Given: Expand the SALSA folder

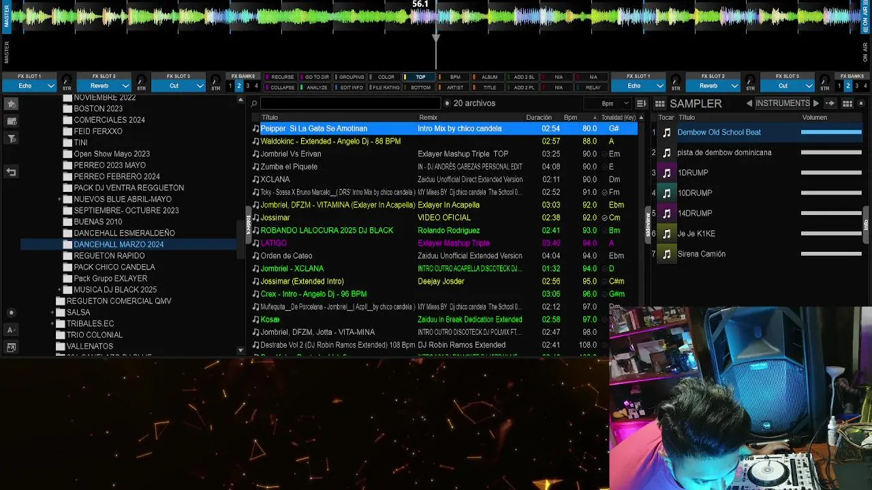Looking at the screenshot, I should tap(52, 312).
